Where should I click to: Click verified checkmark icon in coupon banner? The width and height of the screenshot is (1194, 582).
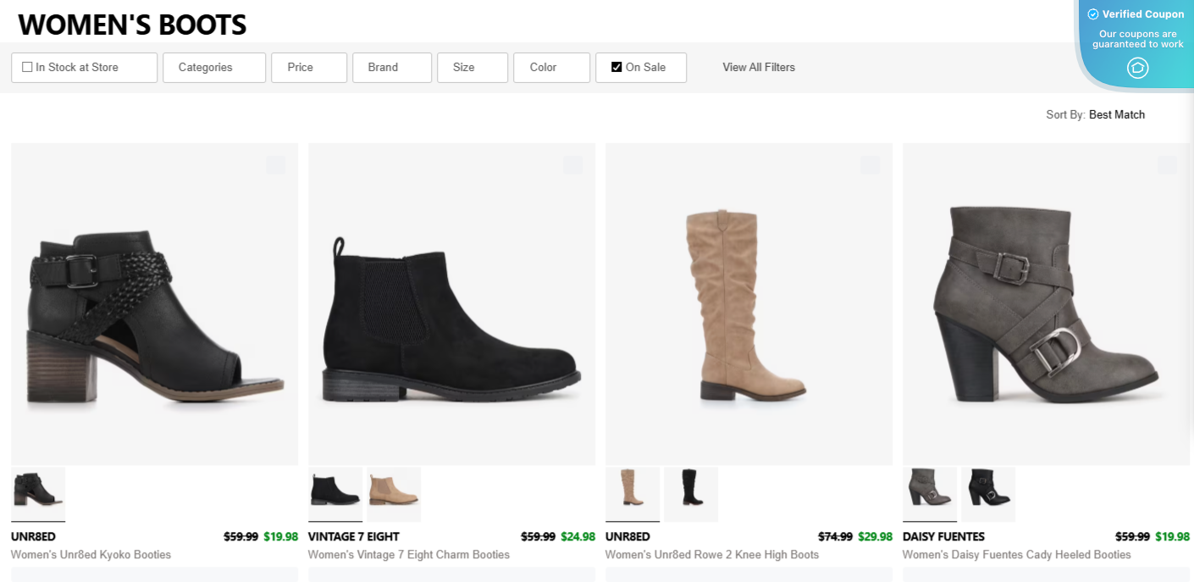(x=1093, y=14)
